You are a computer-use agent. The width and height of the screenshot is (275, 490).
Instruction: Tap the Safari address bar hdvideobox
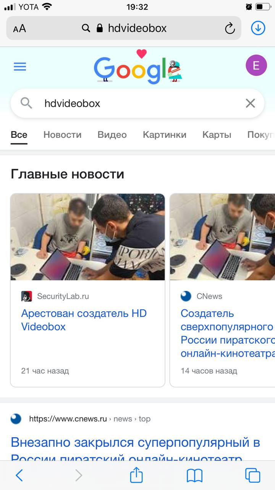pos(124,28)
